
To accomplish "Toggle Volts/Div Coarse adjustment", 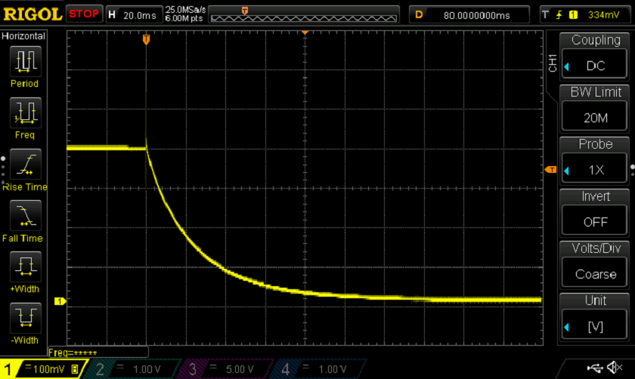I will coord(595,274).
